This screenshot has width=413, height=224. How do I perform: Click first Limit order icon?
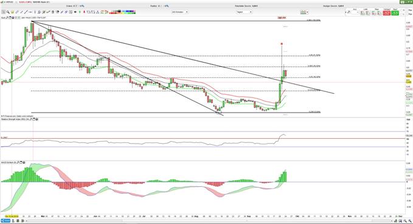coord(363,12)
